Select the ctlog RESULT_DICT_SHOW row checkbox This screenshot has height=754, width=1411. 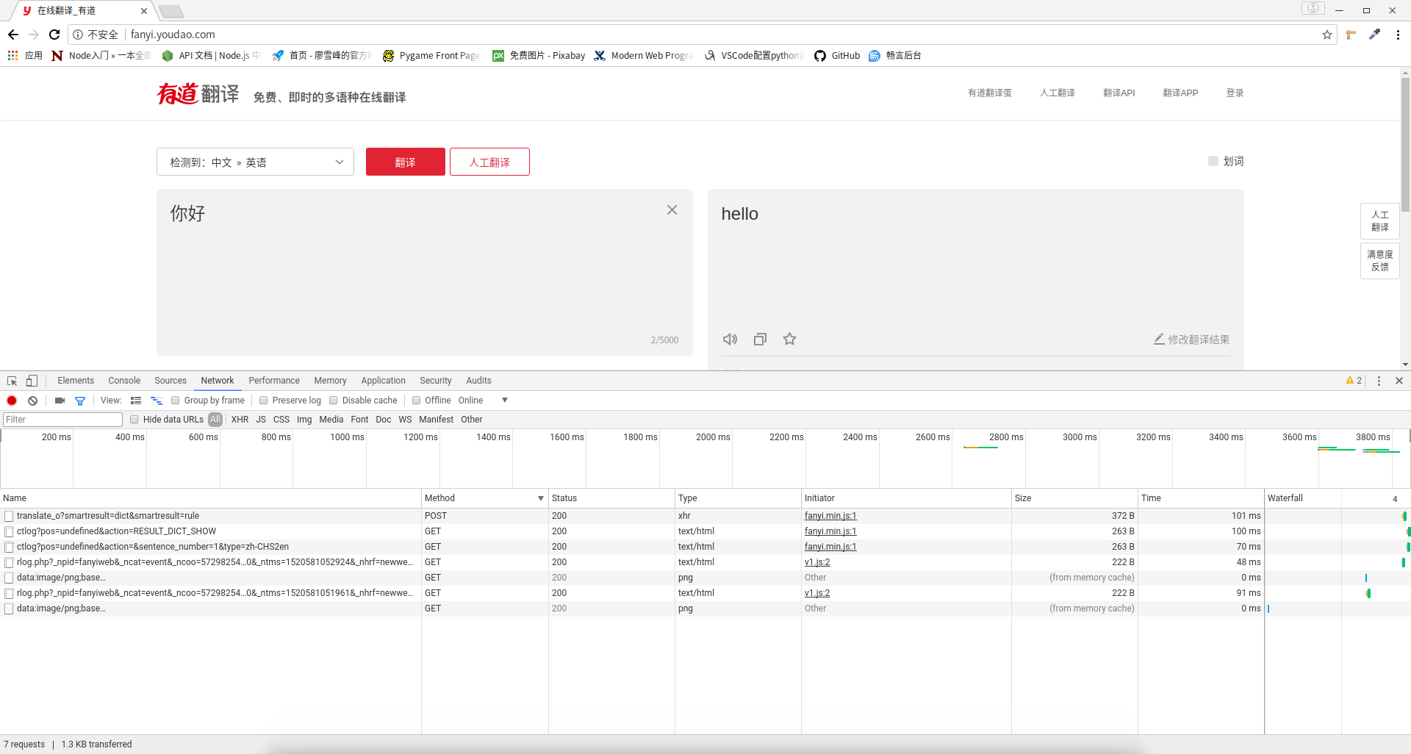9,531
